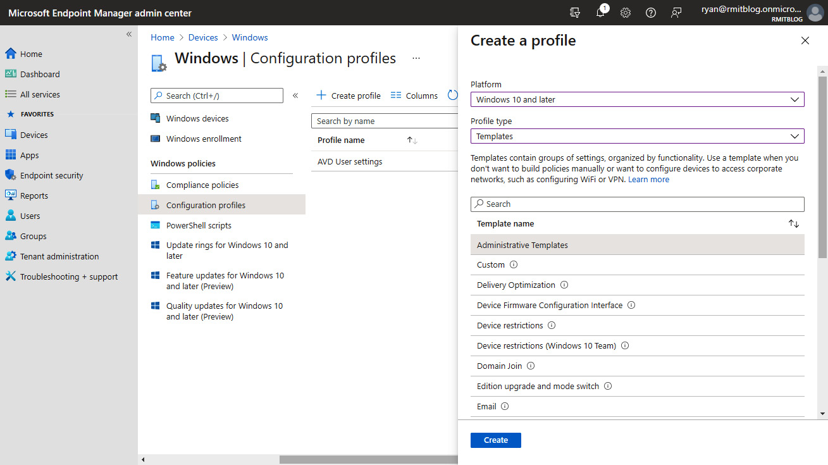This screenshot has width=828, height=465.
Task: Click the user account avatar
Action: [x=815, y=13]
